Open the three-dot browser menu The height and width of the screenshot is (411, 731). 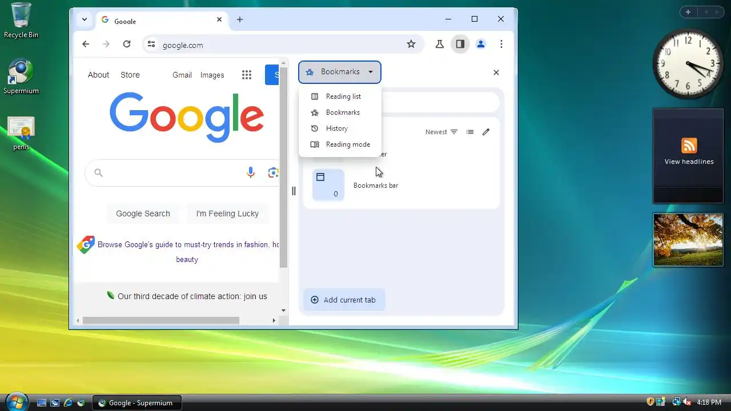coord(501,44)
